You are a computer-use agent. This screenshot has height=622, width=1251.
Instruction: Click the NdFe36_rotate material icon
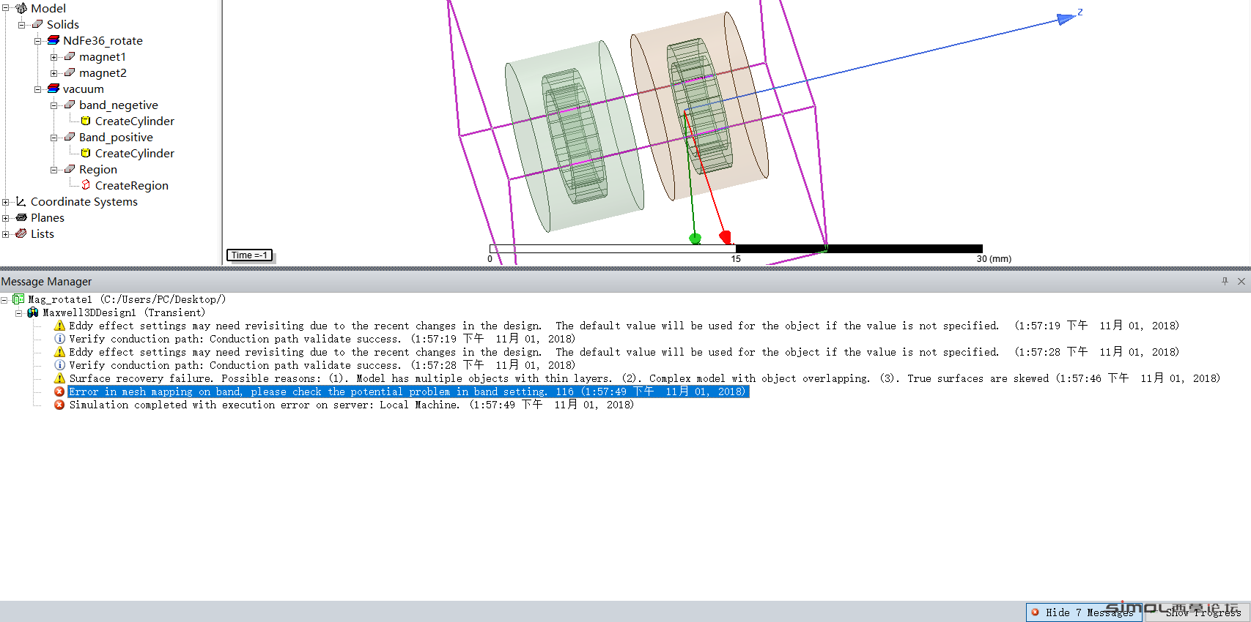pos(53,40)
